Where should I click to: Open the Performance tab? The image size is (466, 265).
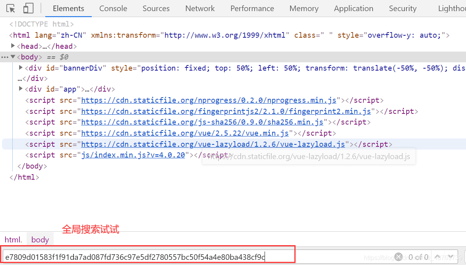(x=252, y=9)
